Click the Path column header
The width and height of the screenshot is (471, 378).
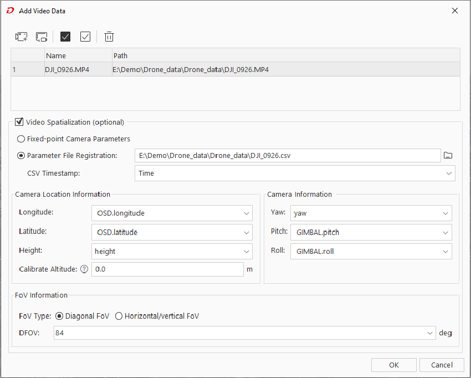pyautogui.click(x=285, y=55)
